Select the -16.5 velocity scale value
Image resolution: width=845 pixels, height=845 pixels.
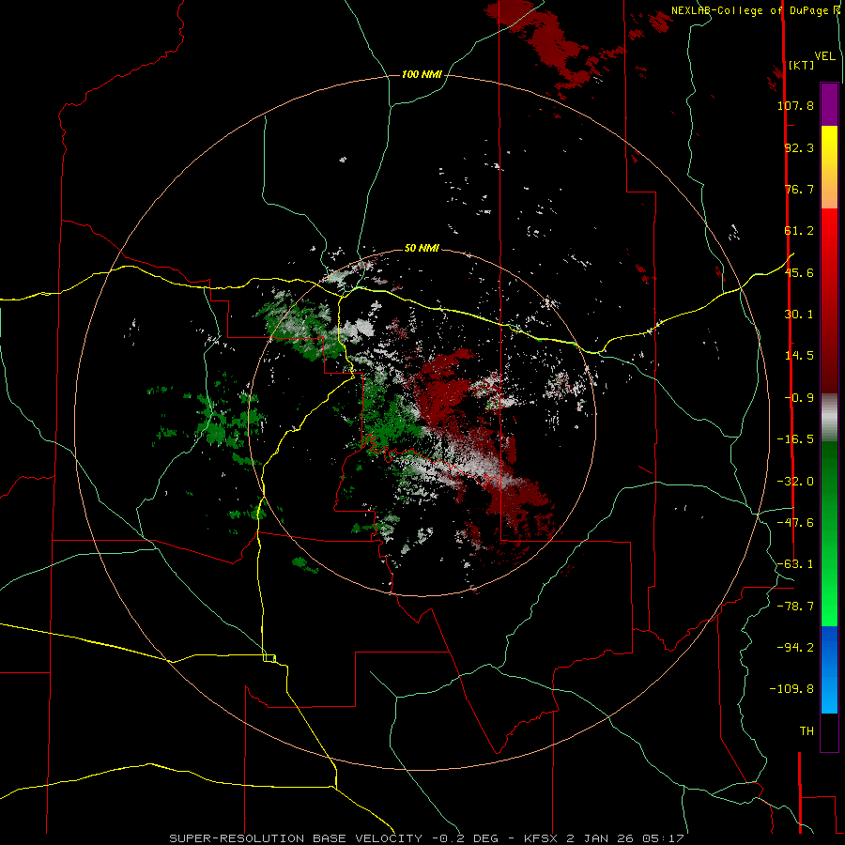pos(795,439)
